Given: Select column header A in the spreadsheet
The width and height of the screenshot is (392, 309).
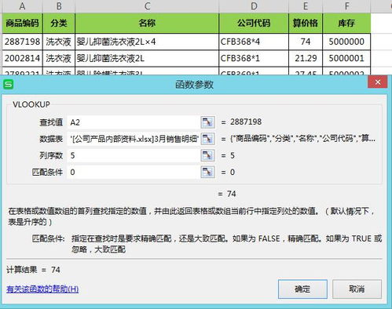Looking at the screenshot, I should (22, 6).
